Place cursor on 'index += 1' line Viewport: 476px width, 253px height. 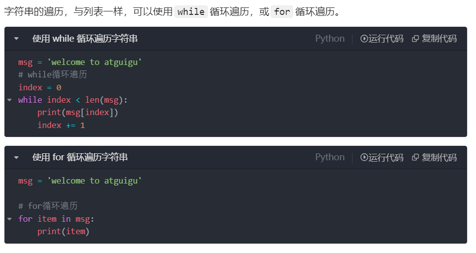click(61, 125)
